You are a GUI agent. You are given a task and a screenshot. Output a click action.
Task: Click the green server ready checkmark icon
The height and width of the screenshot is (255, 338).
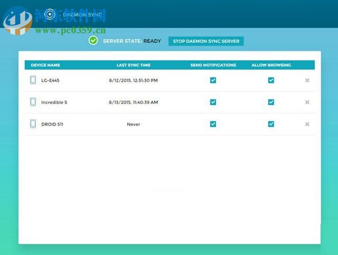[x=93, y=41]
